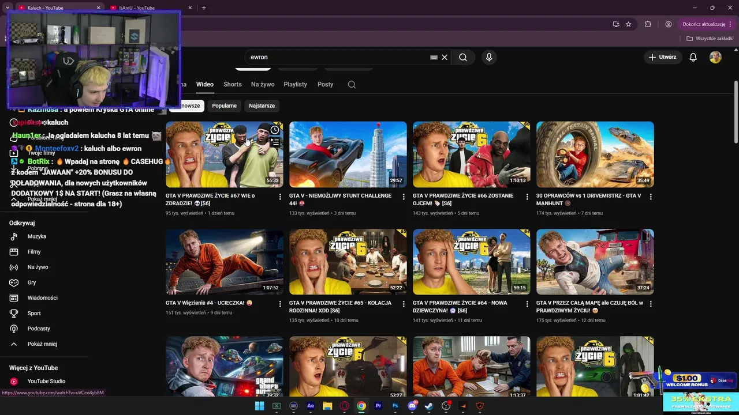Viewport: 739px width, 415px height.
Task: Bookmark this page with the star icon
Action: click(629, 24)
